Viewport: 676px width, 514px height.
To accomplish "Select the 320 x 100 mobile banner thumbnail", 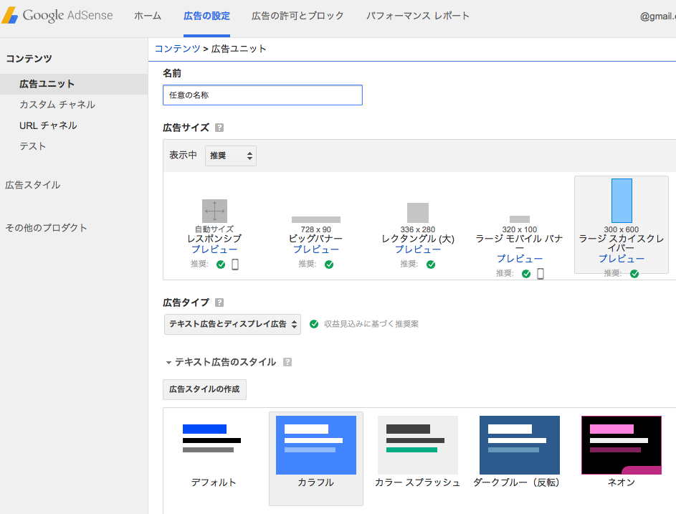I will (520, 219).
